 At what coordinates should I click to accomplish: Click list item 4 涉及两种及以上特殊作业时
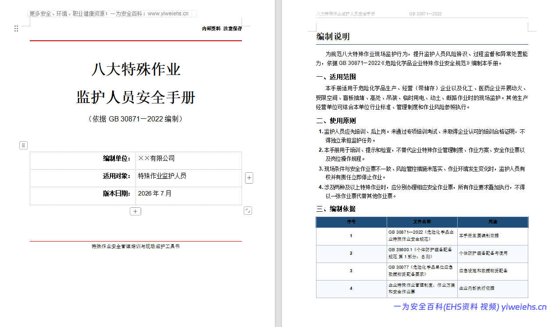(422, 192)
